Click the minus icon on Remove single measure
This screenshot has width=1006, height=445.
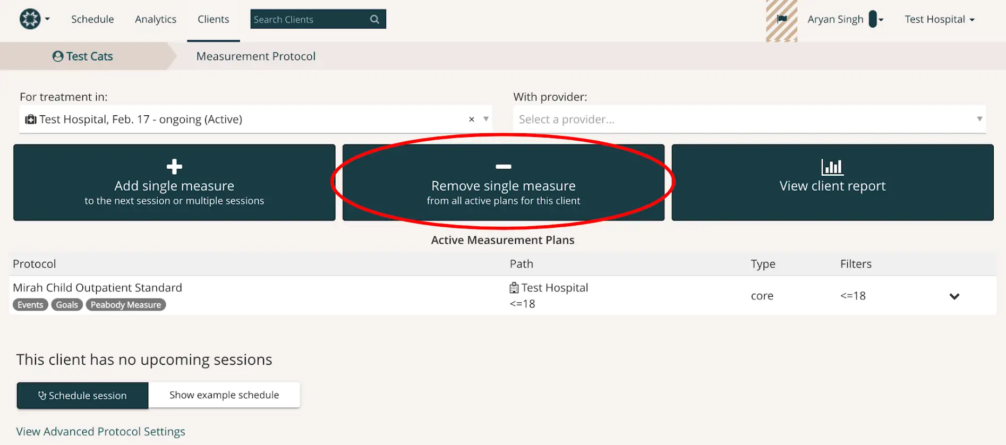point(503,166)
